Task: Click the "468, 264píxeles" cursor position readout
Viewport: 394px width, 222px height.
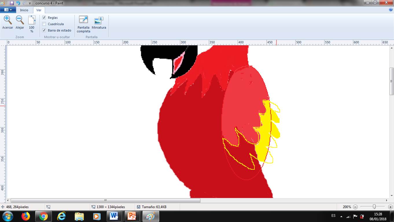Action: (17, 207)
